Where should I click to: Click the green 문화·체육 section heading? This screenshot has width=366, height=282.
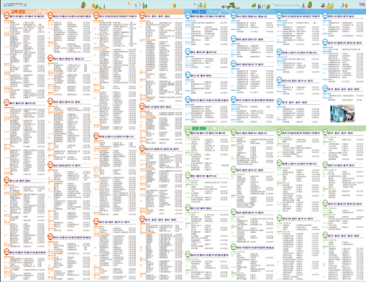coord(198,128)
